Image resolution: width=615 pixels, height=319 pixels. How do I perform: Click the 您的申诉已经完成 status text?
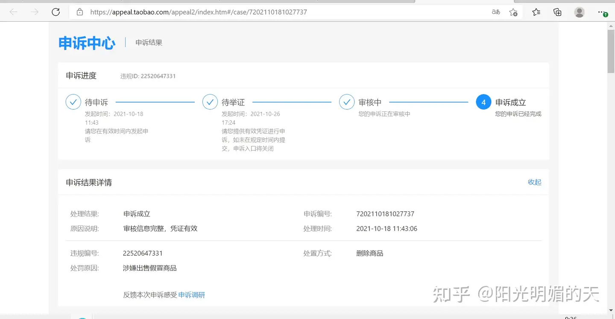[x=518, y=114]
